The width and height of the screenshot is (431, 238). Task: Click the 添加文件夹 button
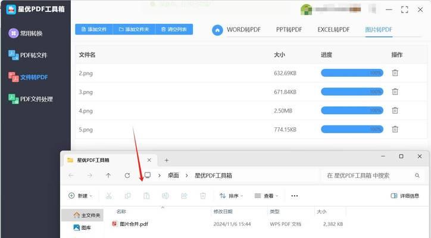tap(134, 29)
